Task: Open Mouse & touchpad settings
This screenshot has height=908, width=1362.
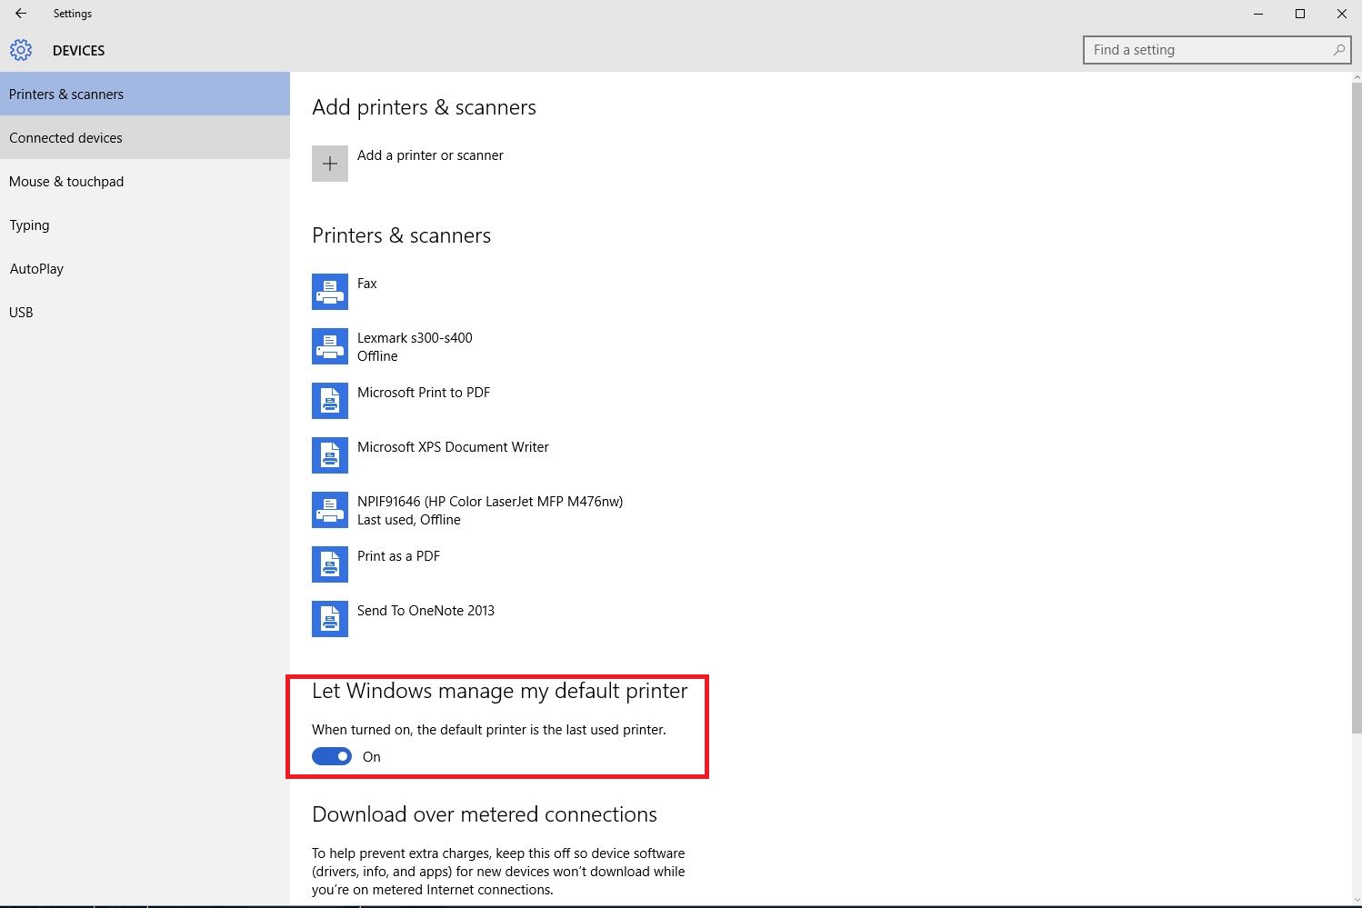Action: click(66, 182)
